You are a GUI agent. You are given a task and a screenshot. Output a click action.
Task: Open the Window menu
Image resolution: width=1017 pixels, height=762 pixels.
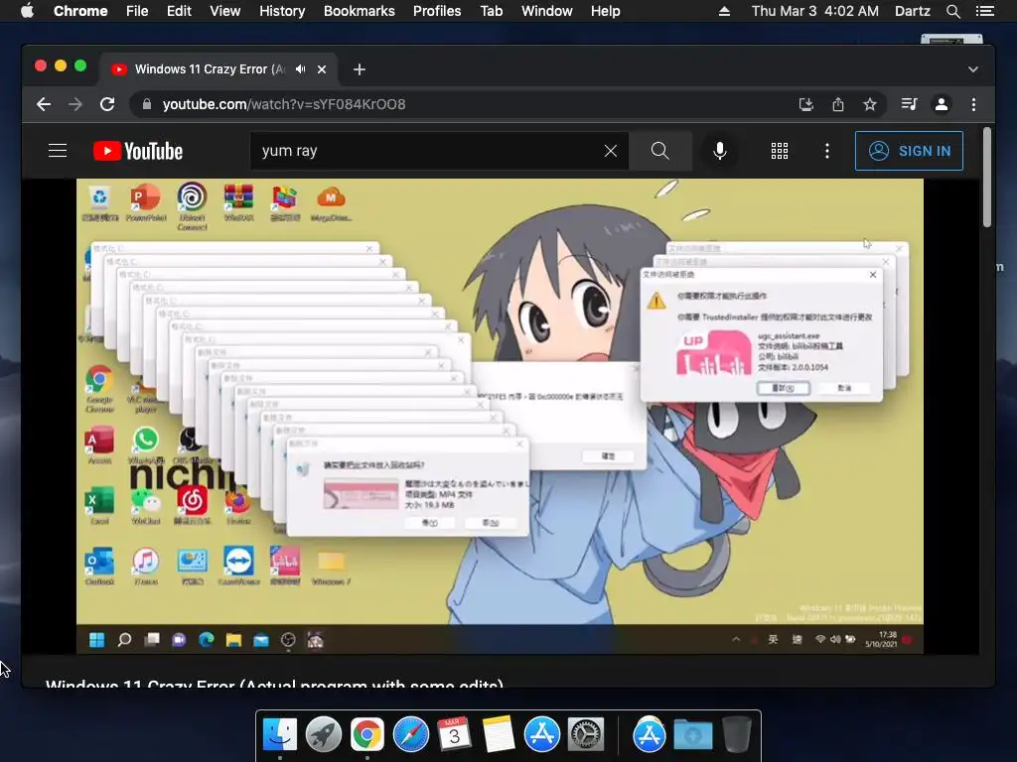tap(547, 11)
